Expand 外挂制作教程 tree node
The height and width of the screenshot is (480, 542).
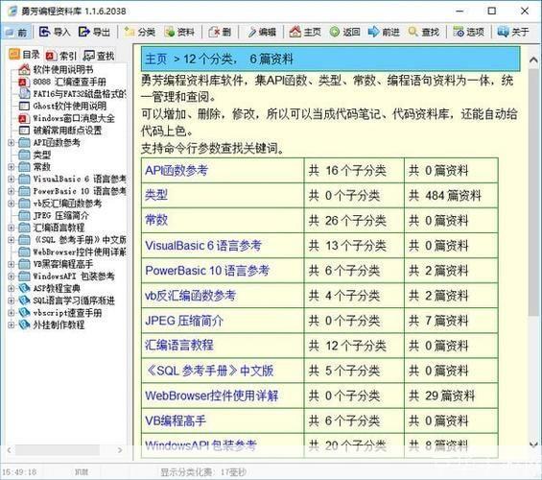12,324
